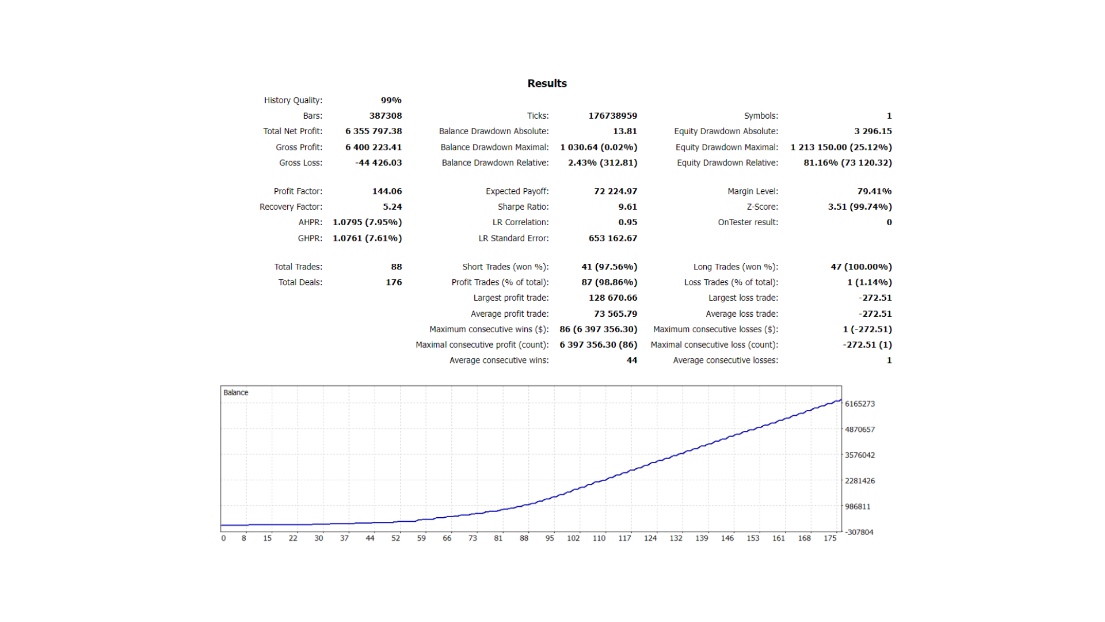
Task: Select the Balance label on the chart
Action: pos(235,392)
